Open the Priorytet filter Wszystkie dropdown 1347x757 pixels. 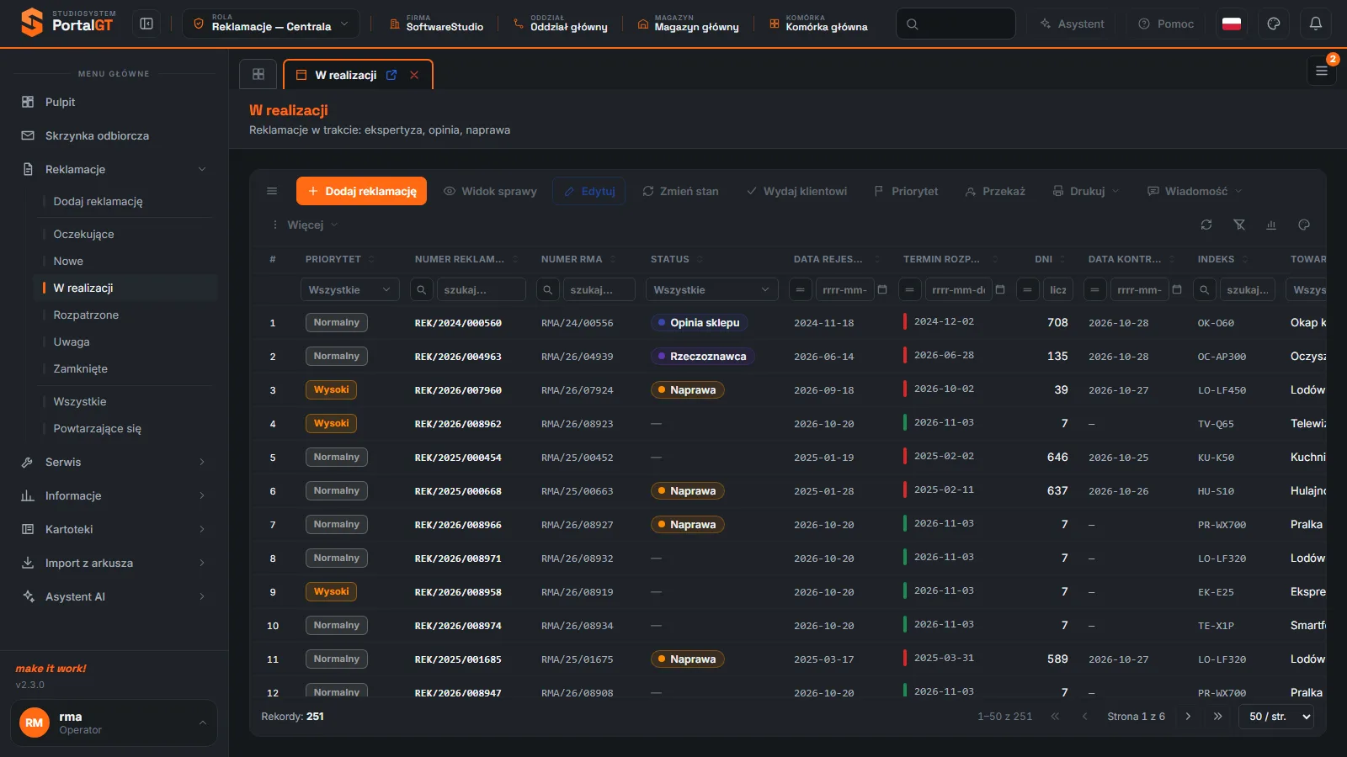pyautogui.click(x=349, y=289)
